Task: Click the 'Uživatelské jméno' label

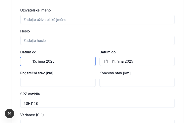Action: [x=35, y=10]
